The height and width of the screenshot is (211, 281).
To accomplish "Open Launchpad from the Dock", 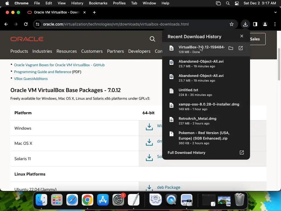I will pos(57,199).
